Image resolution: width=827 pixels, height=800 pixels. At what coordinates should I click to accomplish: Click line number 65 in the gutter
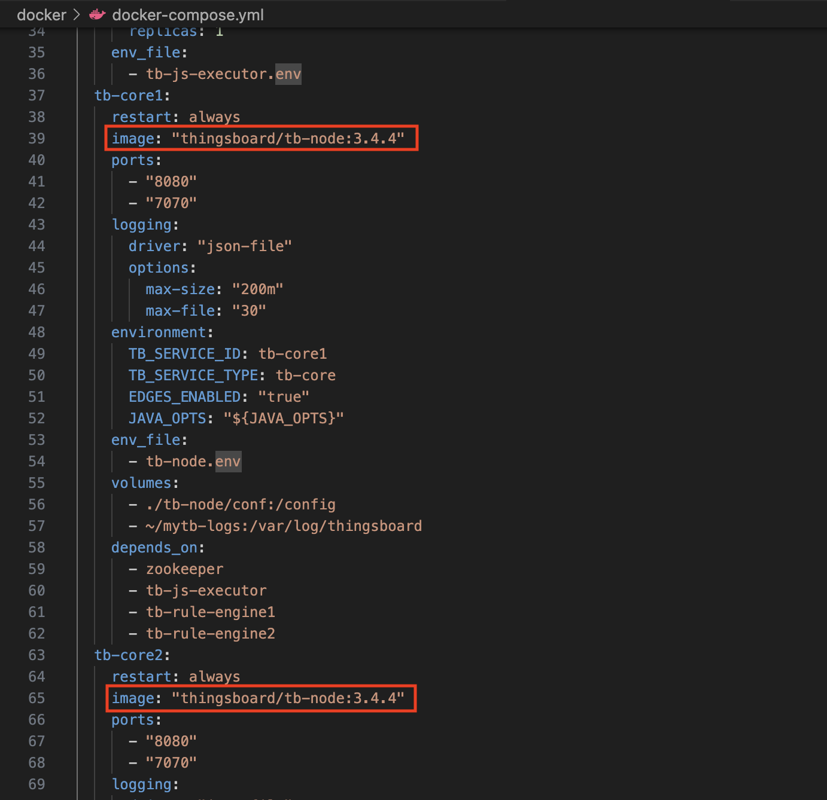tap(37, 698)
